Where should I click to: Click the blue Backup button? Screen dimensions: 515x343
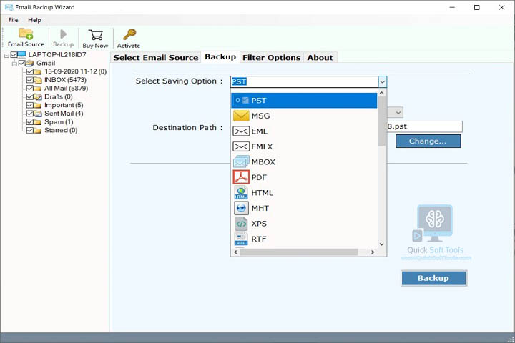[x=433, y=278]
